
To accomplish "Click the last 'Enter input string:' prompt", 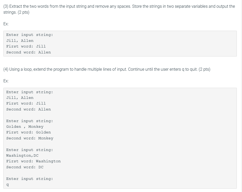I will 29,179.
